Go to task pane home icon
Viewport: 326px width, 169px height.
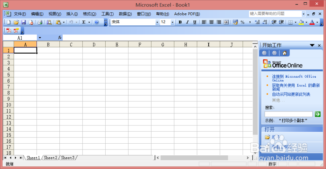pyautogui.click(x=285, y=53)
